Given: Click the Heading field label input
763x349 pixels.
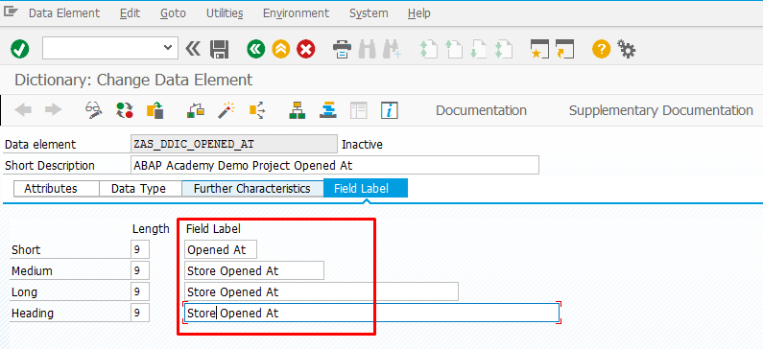Looking at the screenshot, I should 371,313.
